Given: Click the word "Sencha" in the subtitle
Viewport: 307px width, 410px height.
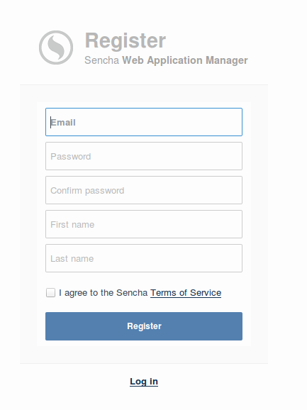Looking at the screenshot, I should pos(102,60).
